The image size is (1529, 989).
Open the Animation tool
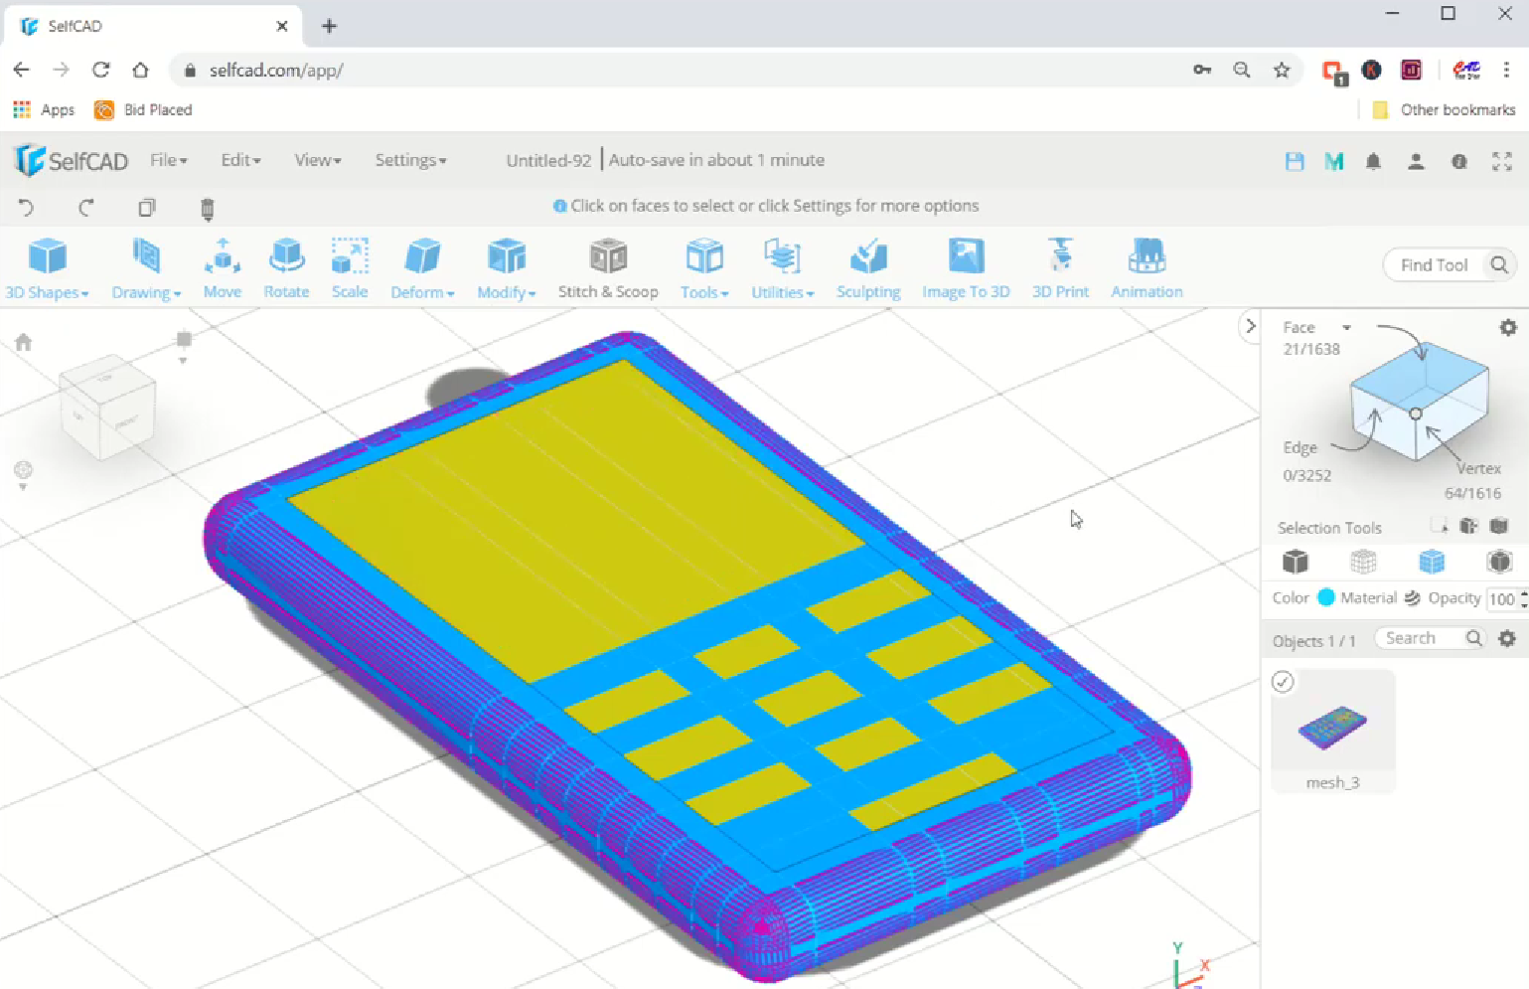click(x=1147, y=269)
